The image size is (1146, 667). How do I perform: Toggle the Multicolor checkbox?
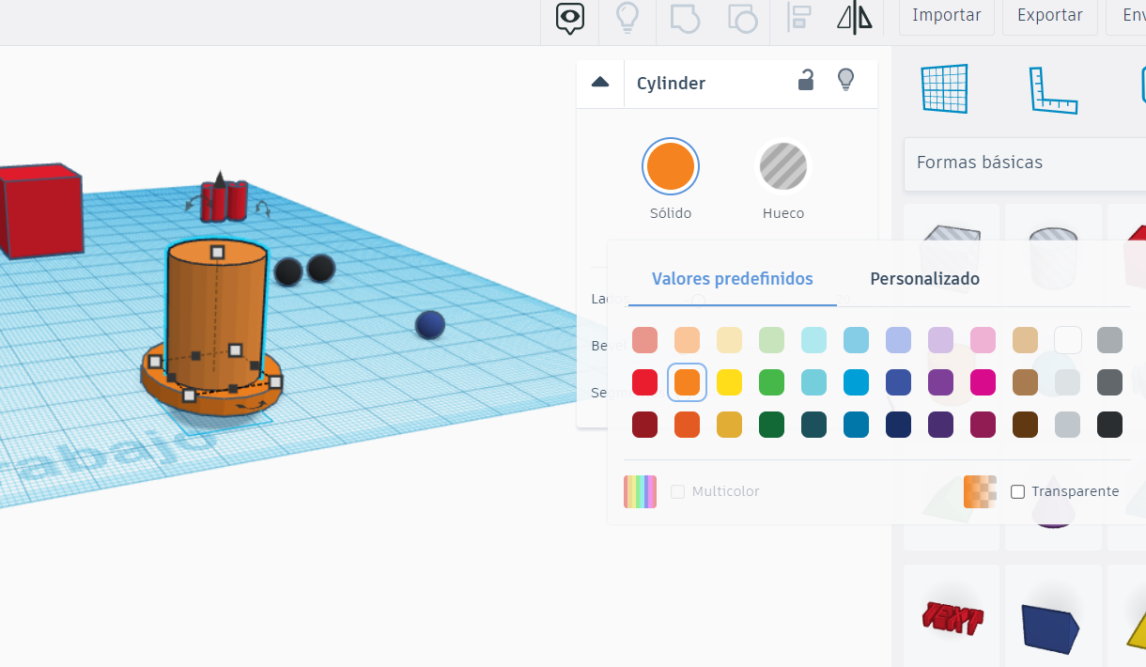(677, 491)
